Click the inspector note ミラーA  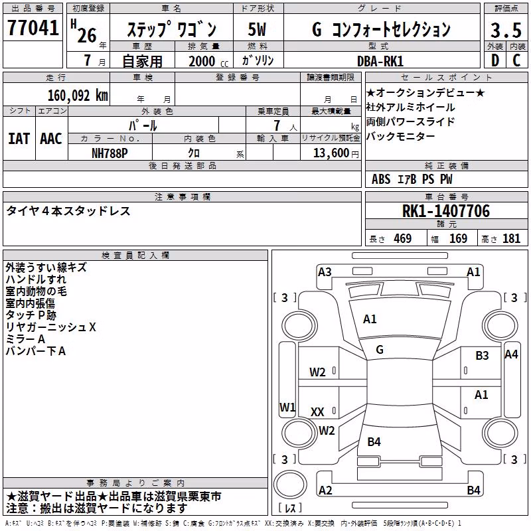[25, 339]
